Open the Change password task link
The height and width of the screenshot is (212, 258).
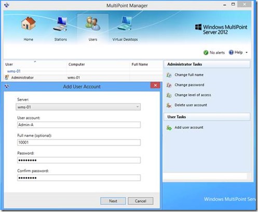[189, 85]
